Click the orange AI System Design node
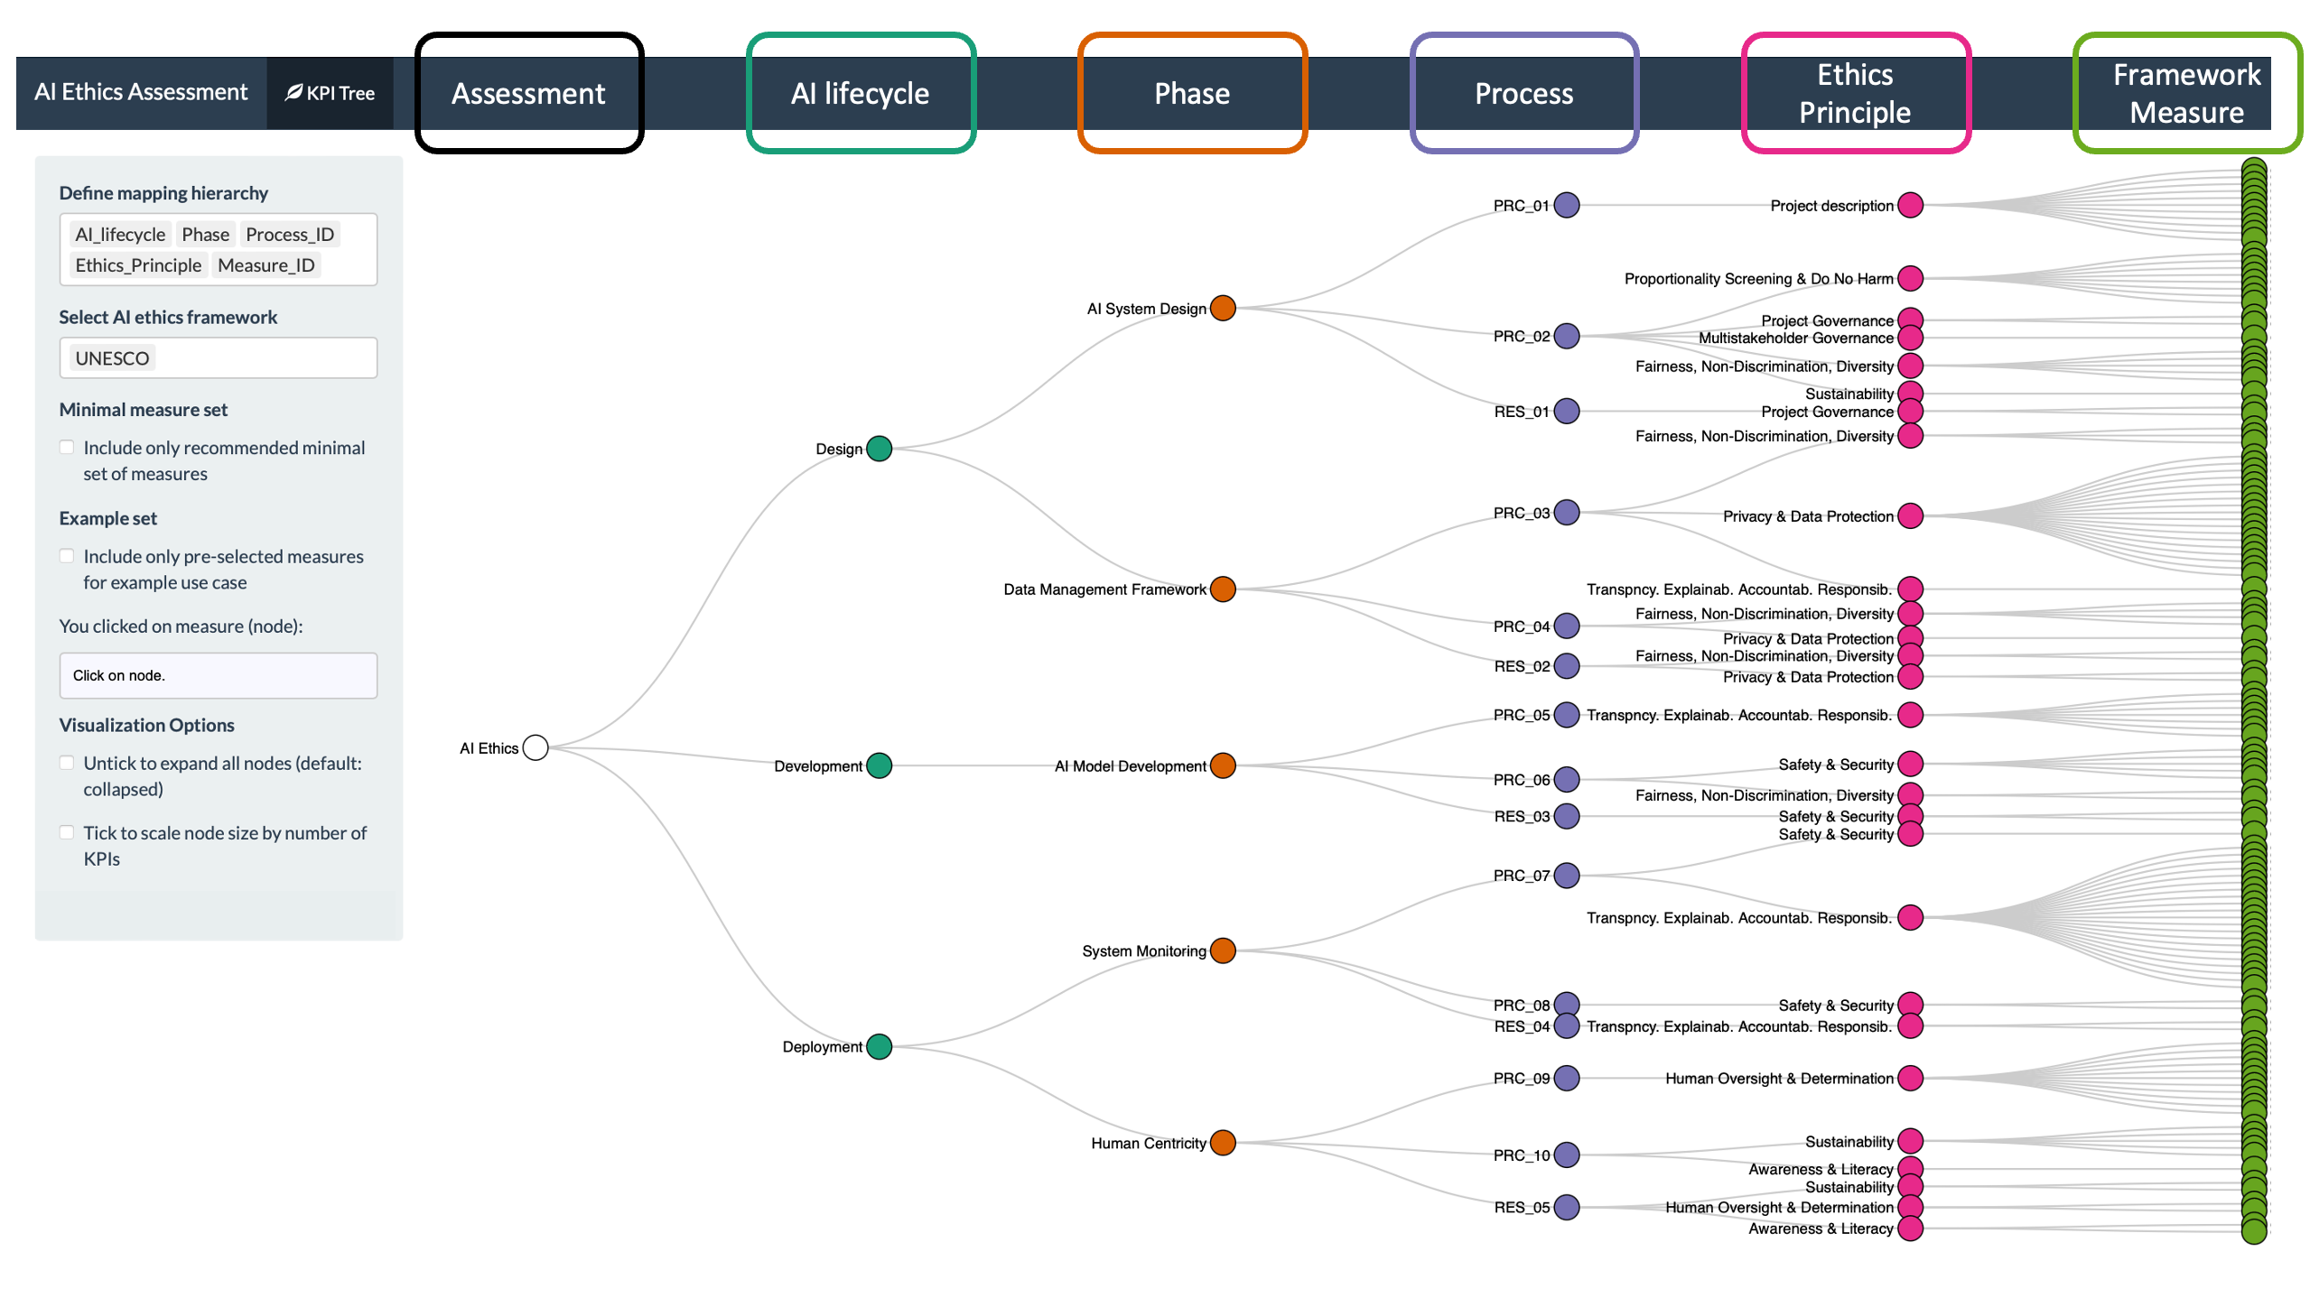 (1223, 308)
